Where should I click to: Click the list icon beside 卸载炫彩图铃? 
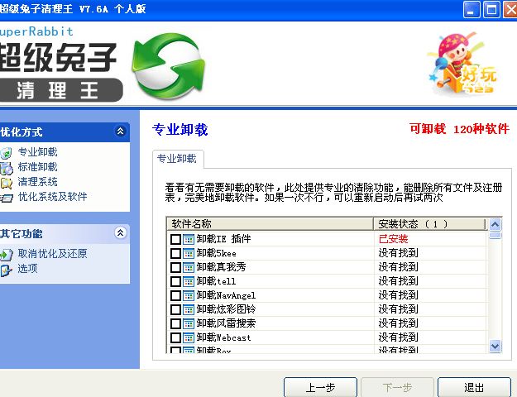point(189,309)
